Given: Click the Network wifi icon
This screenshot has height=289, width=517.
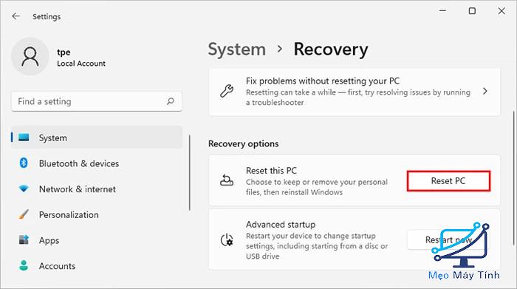Looking at the screenshot, I should [x=24, y=188].
